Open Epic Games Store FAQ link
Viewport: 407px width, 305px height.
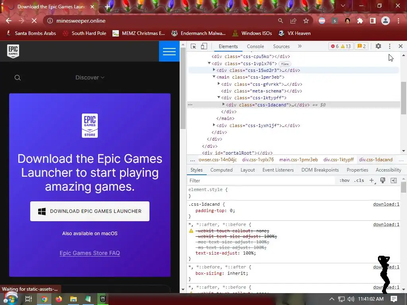pos(90,253)
